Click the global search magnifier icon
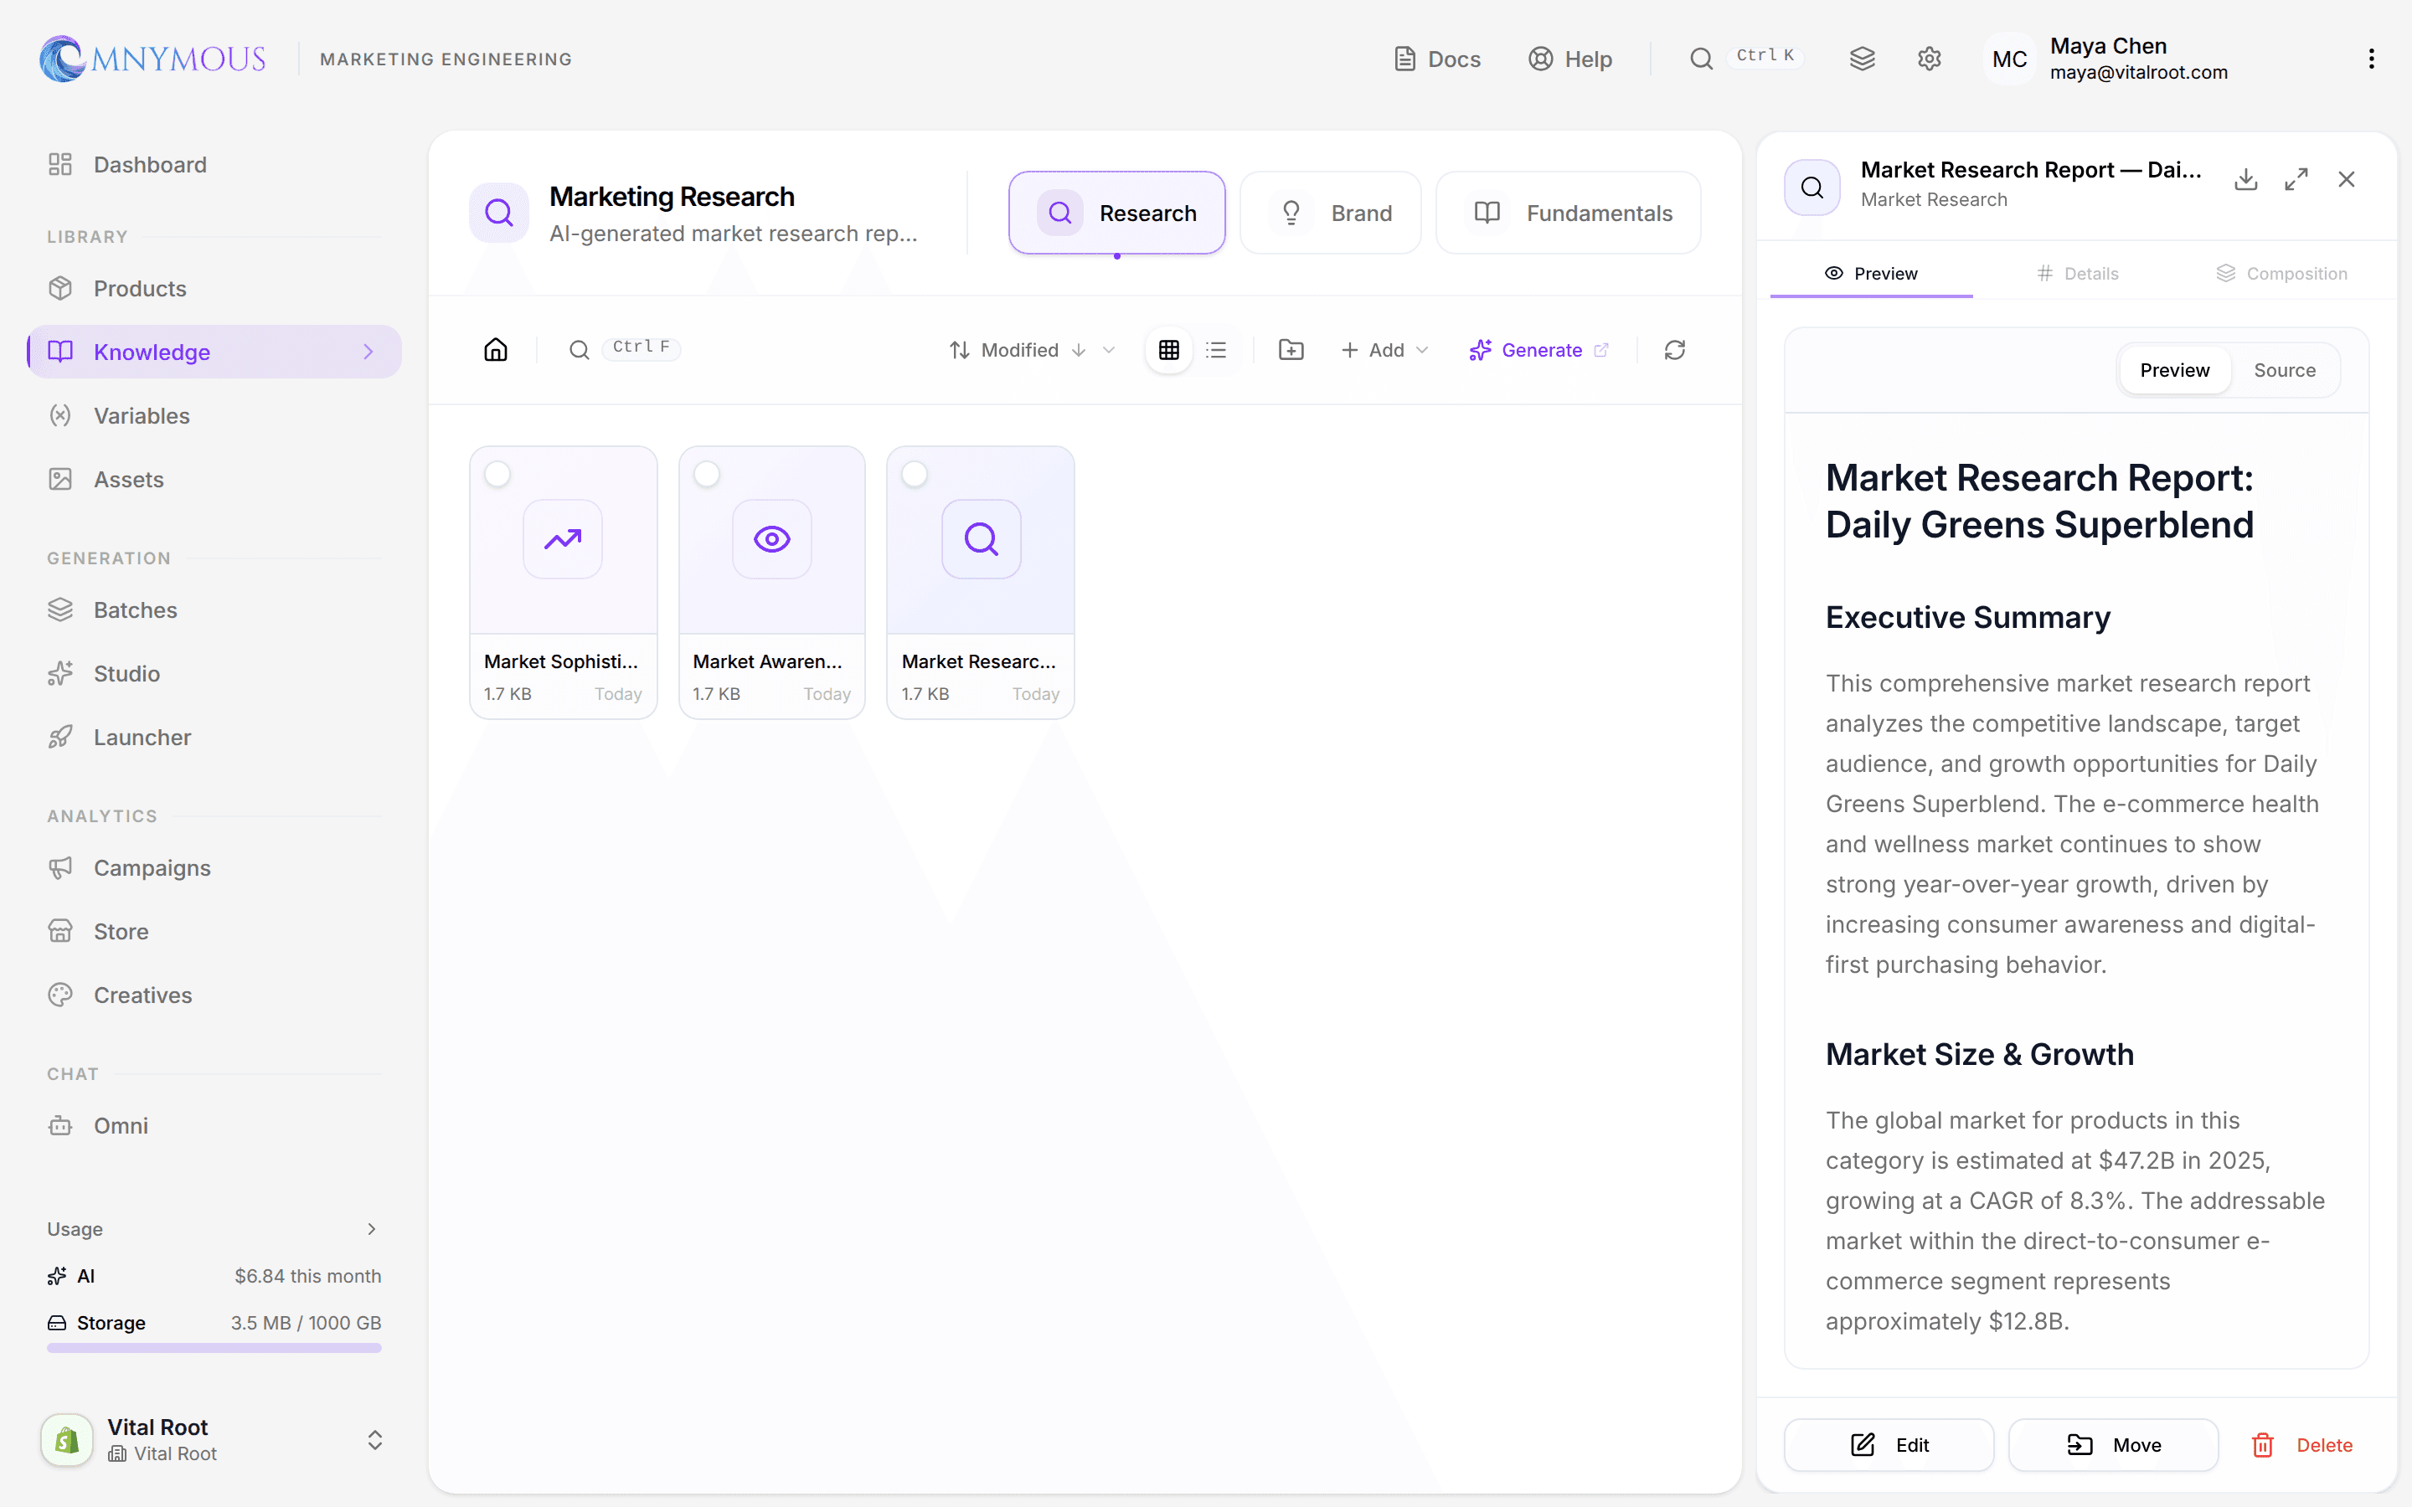 pos(1701,59)
